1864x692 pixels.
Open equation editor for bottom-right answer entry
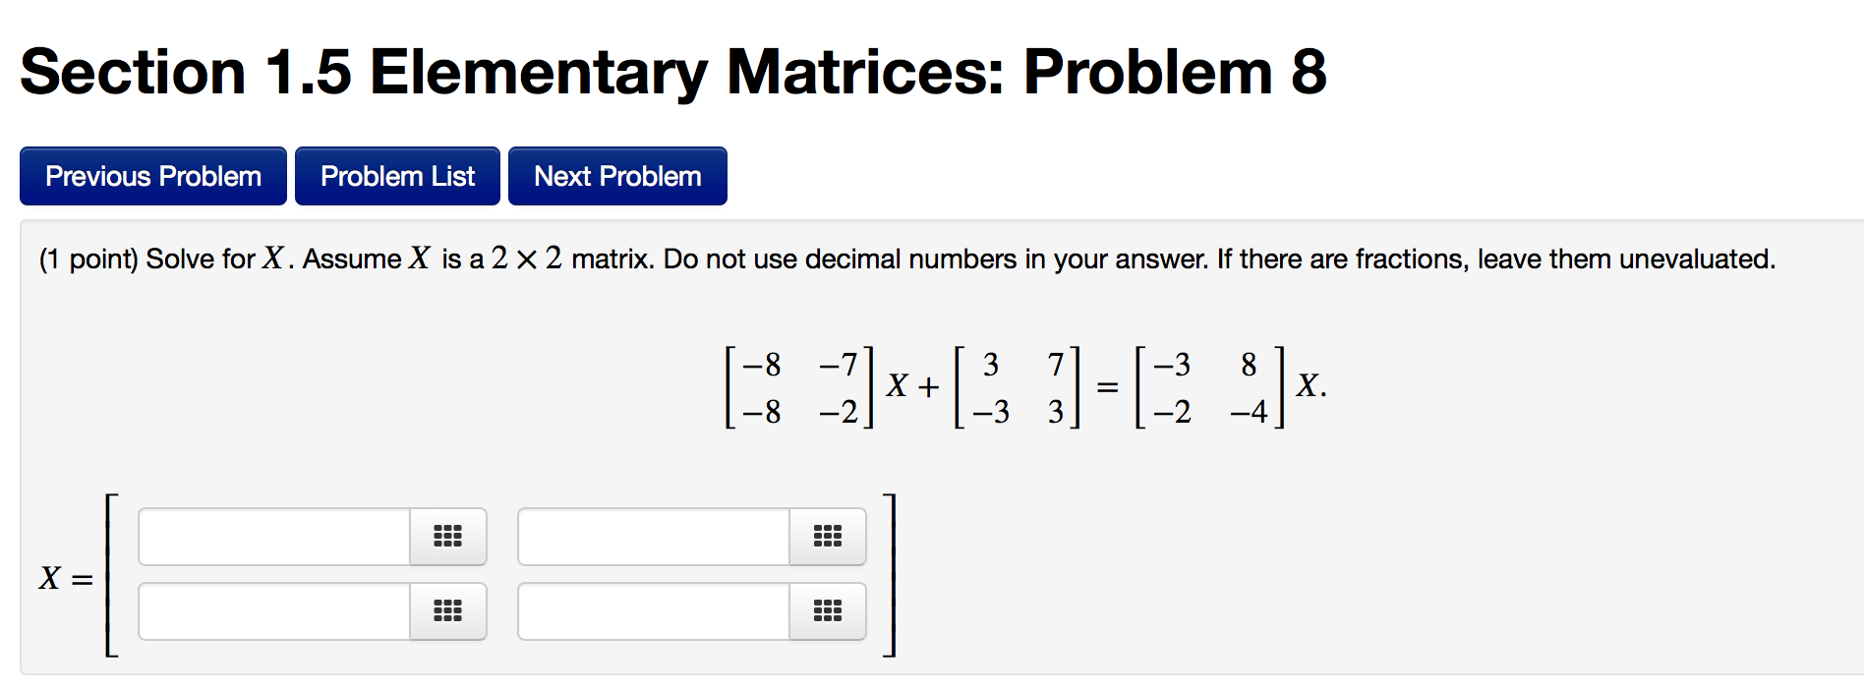[x=827, y=611]
